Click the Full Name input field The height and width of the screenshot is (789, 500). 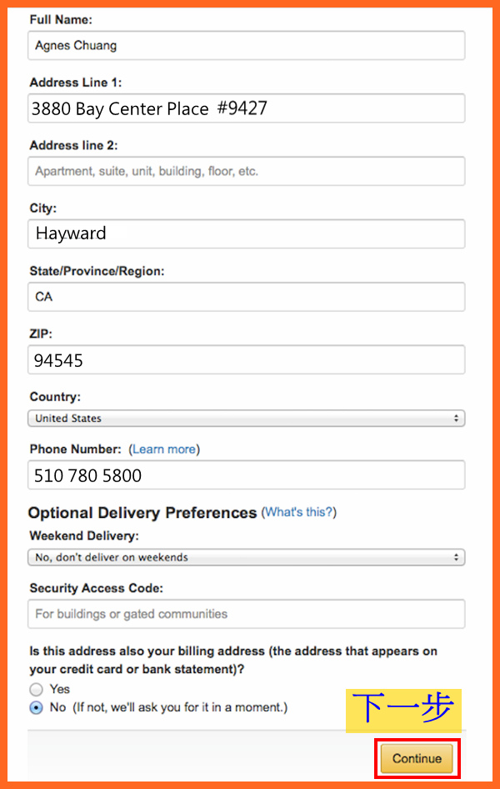[x=247, y=46]
